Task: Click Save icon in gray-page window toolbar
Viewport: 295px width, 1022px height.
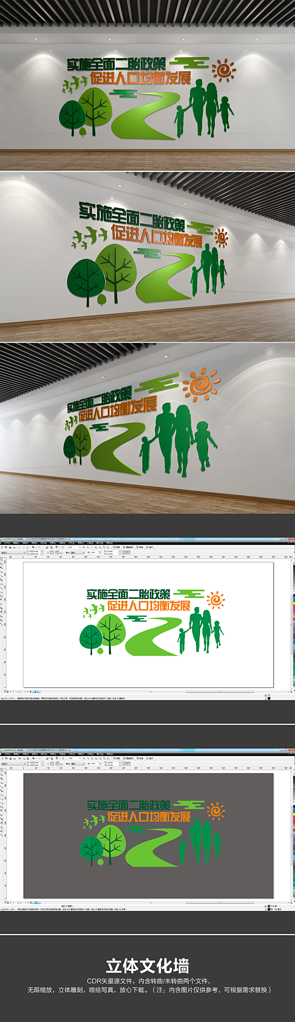Action: 10,758
